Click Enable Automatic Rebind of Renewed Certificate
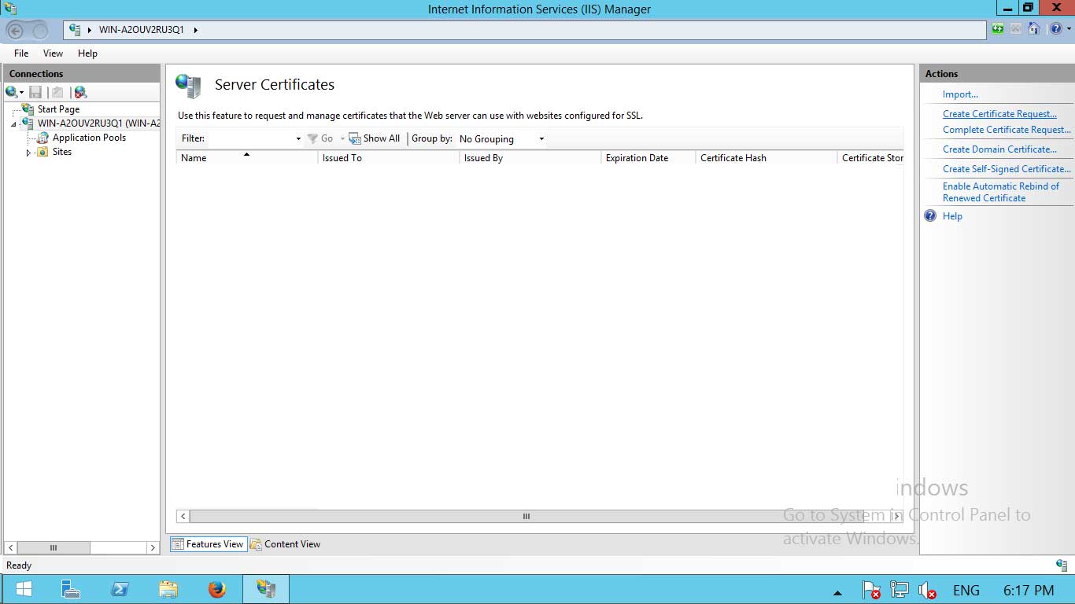The image size is (1075, 604). pos(1001,192)
